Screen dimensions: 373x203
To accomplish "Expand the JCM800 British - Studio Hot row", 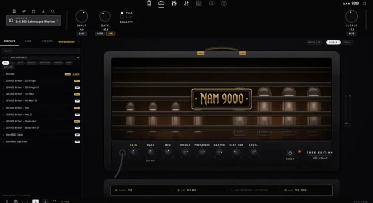I will pyautogui.click(x=3, y=121).
